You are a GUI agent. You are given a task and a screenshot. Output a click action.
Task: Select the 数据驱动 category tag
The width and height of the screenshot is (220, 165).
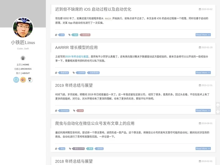[64, 73]
